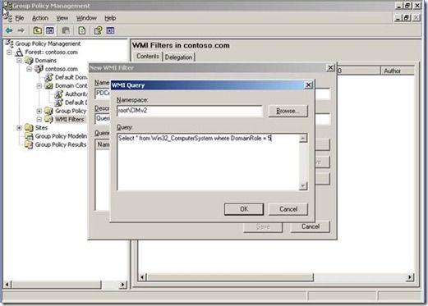Collapse the Domain Controllers node
Screen dimensions: 428x306
39,86
